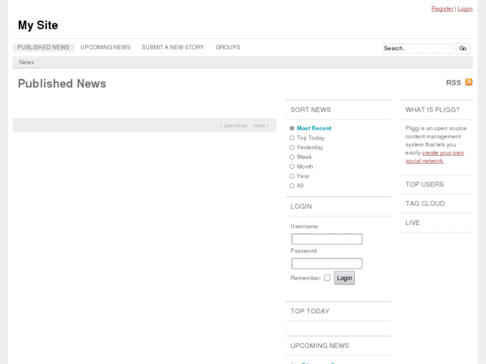Screen dimensions: 486x364
Task: Open Submit a New Story tab
Action: (173, 47)
